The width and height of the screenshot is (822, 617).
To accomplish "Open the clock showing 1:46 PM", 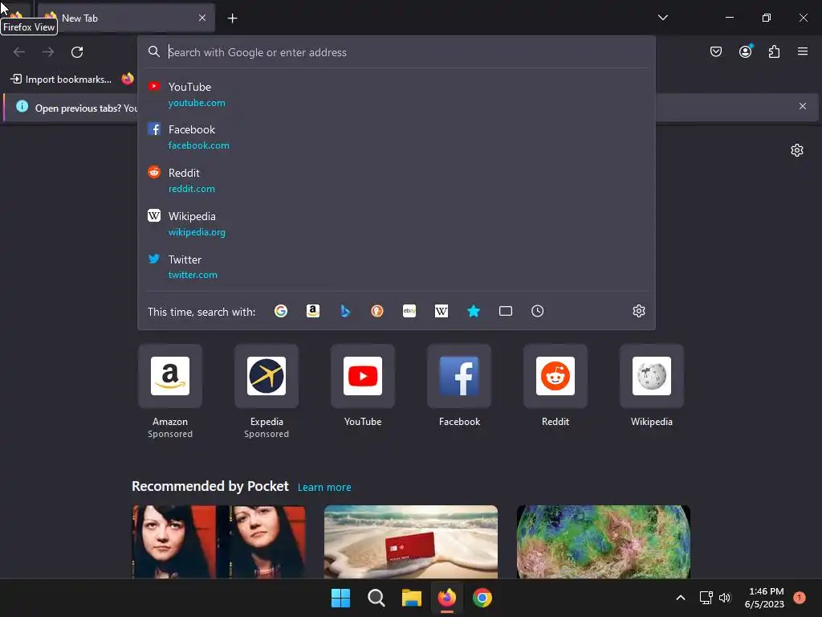I will [x=765, y=598].
